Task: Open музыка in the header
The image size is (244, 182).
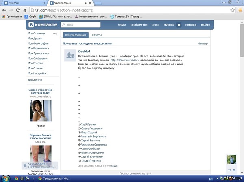Action: point(169,25)
